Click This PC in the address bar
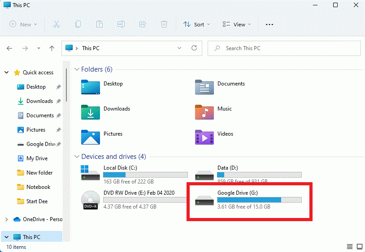 coord(91,48)
